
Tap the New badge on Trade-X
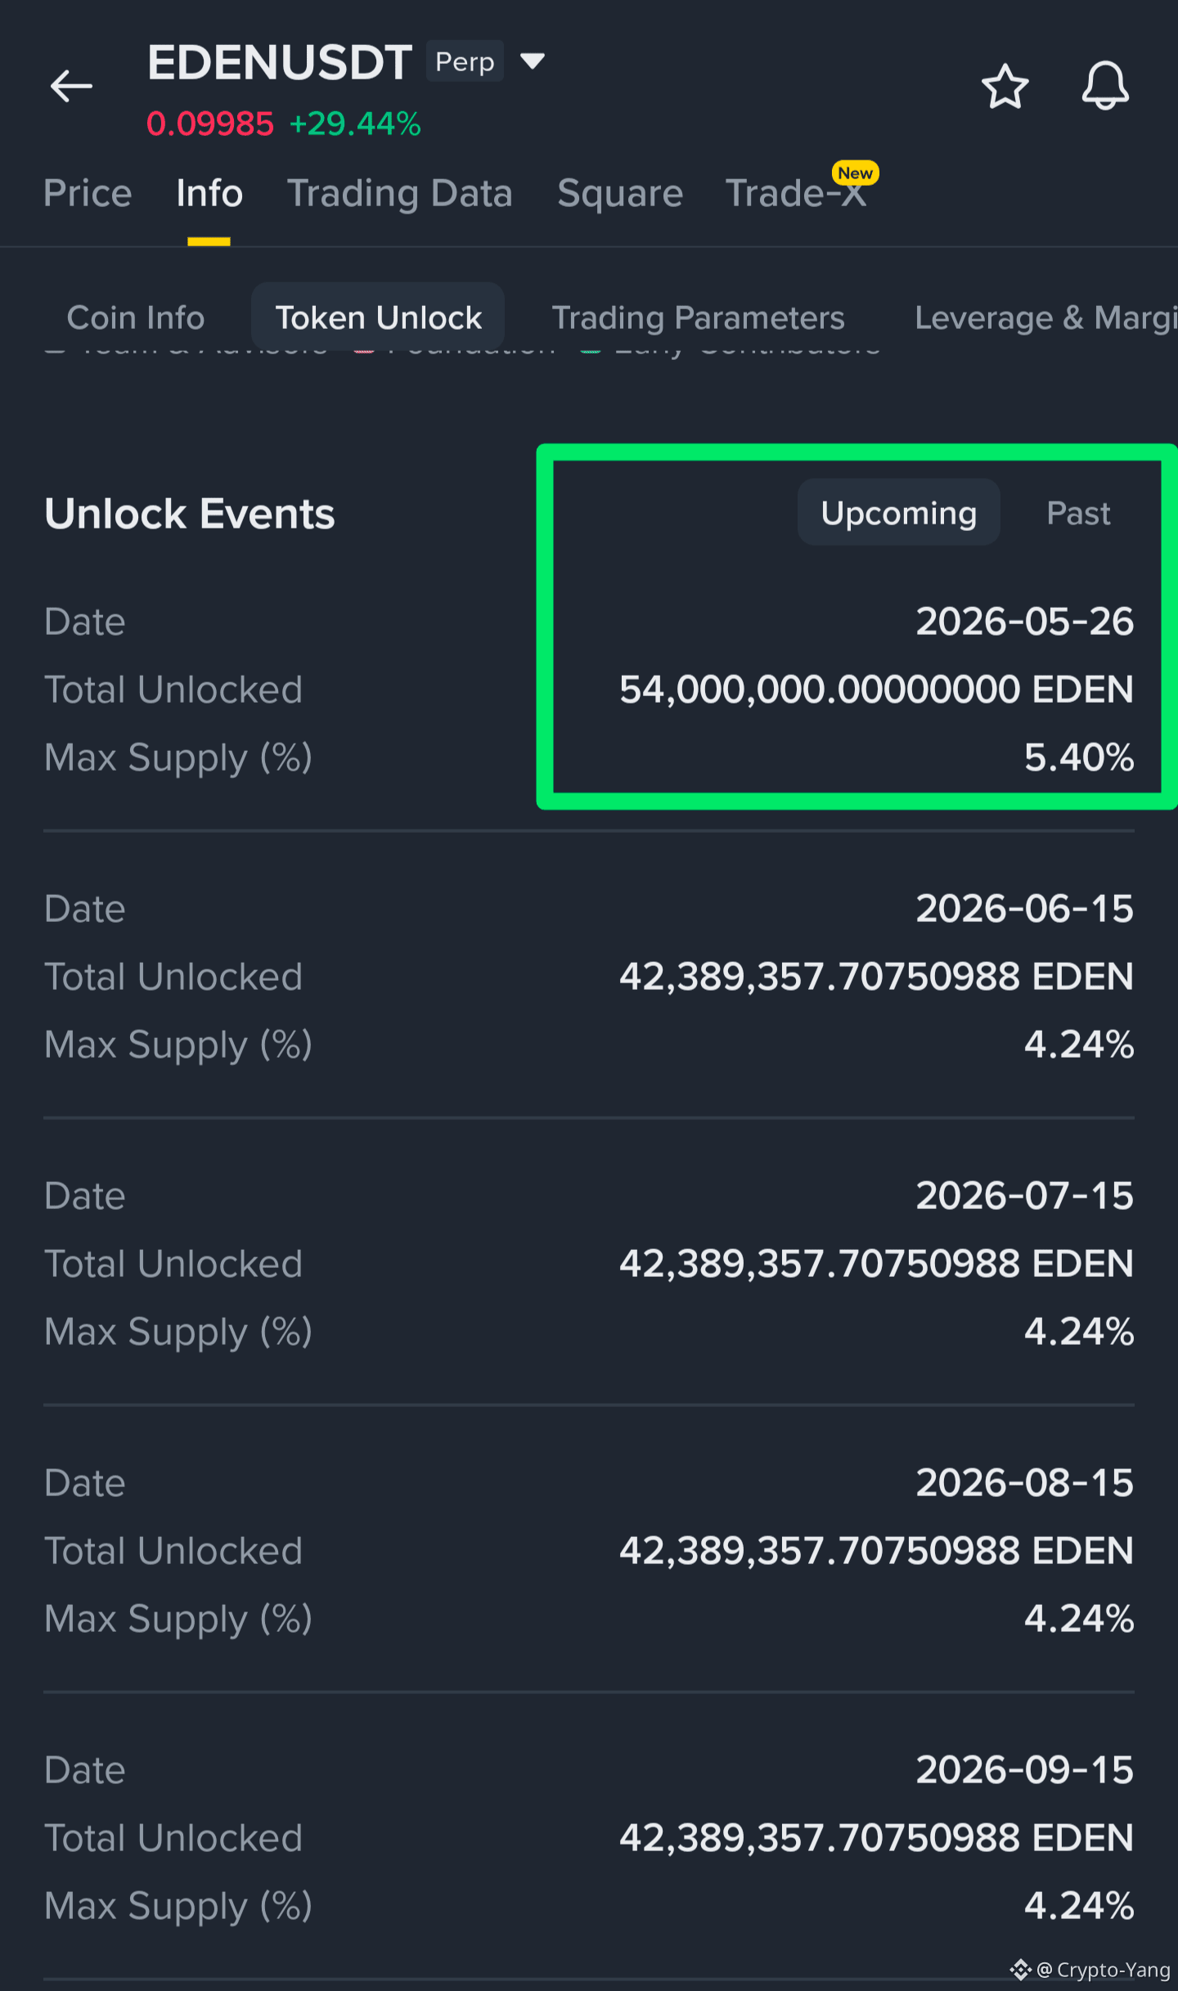[x=855, y=173]
